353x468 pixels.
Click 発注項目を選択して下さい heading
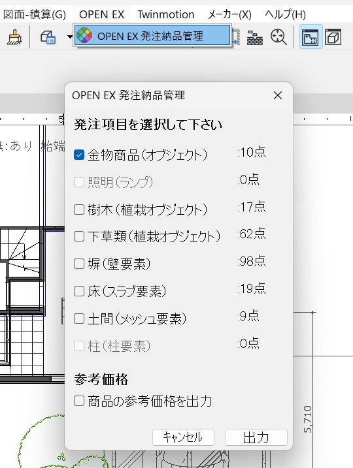(x=148, y=125)
